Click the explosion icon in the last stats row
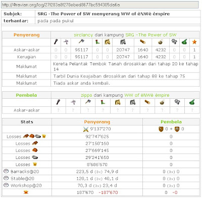The width and height of the screenshot is (202, 198). [26, 192]
